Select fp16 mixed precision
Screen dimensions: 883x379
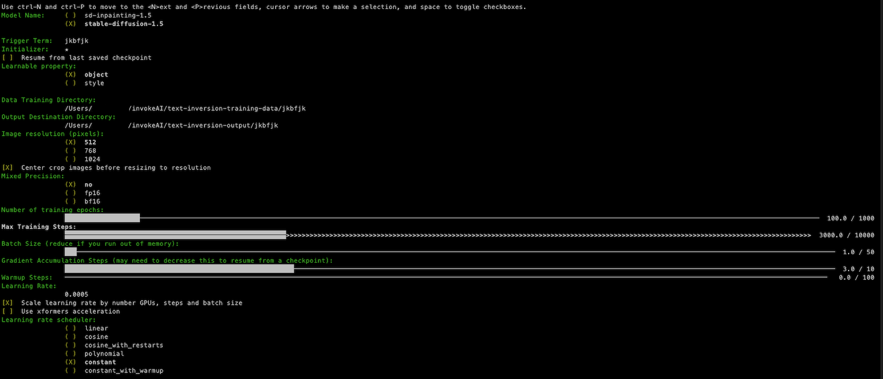tap(71, 192)
